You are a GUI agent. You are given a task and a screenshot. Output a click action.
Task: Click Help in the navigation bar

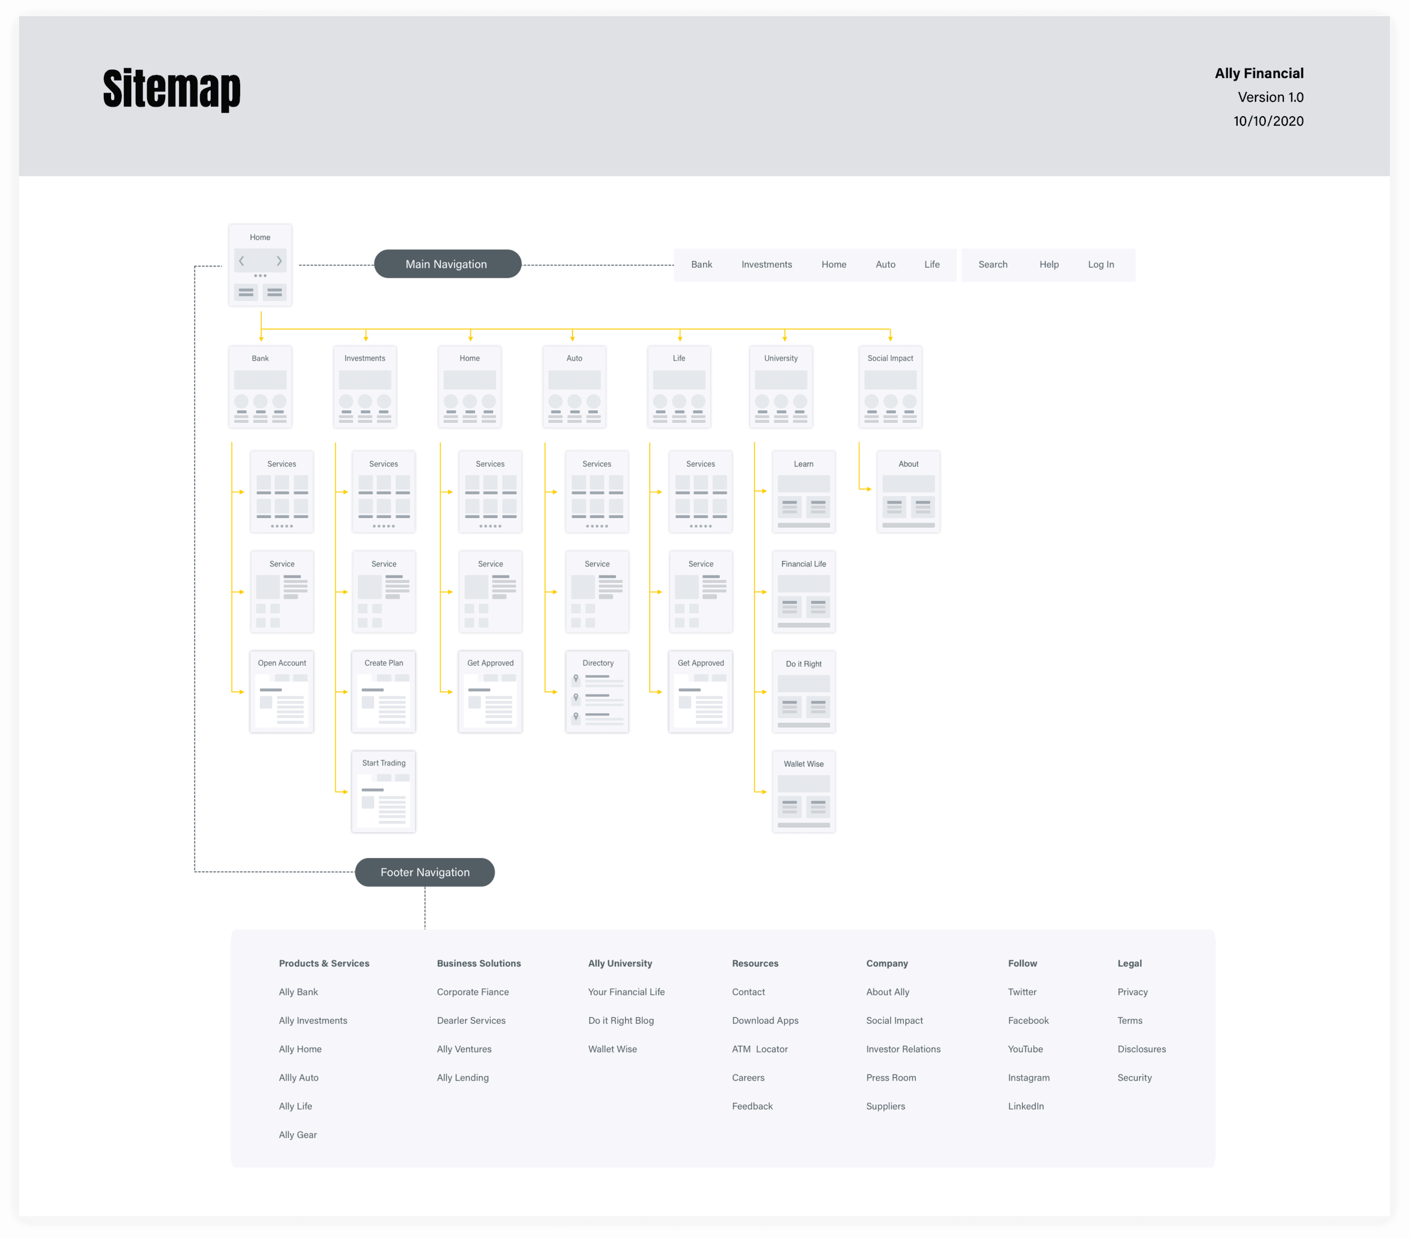click(x=1049, y=264)
